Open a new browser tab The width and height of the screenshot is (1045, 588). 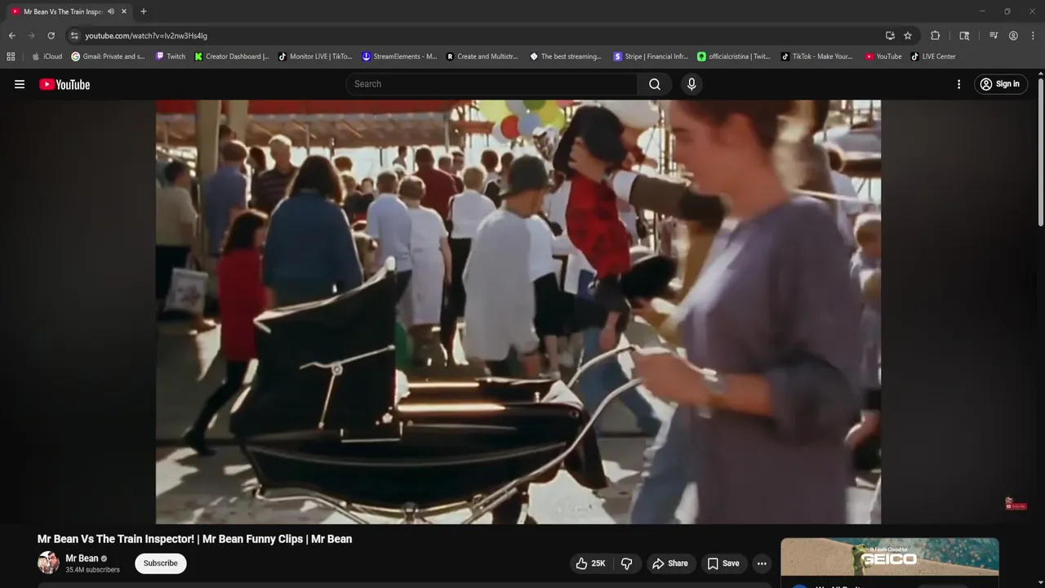[x=144, y=11]
